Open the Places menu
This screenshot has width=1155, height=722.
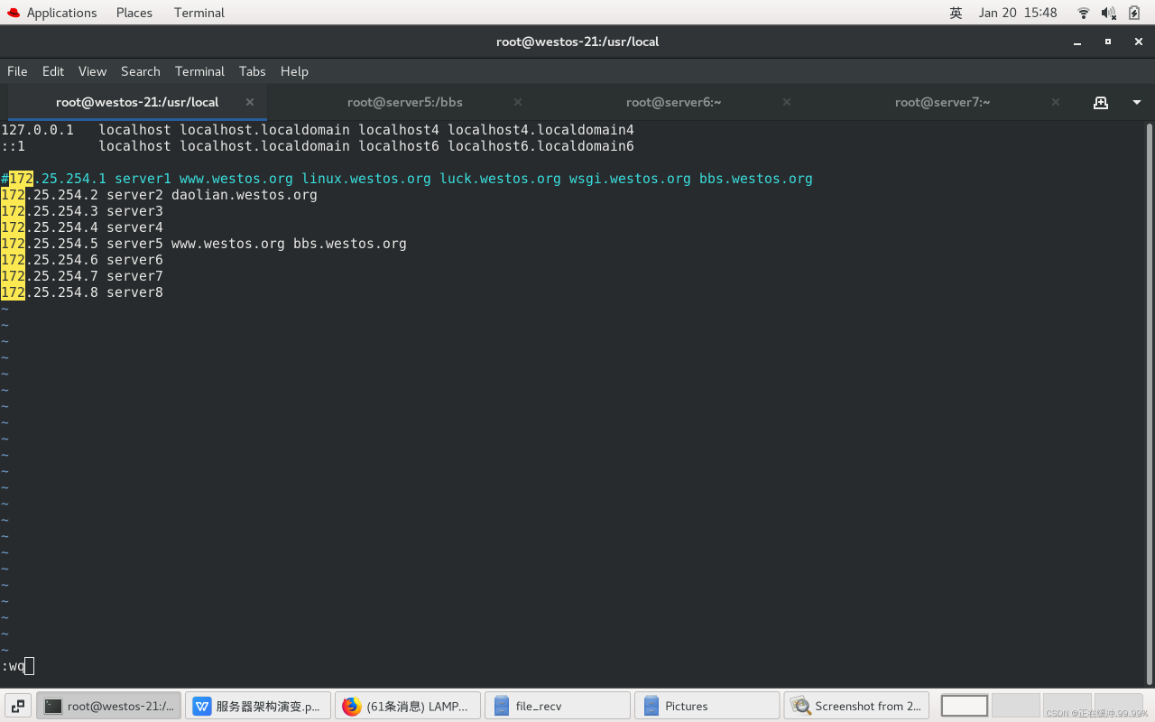pyautogui.click(x=134, y=13)
